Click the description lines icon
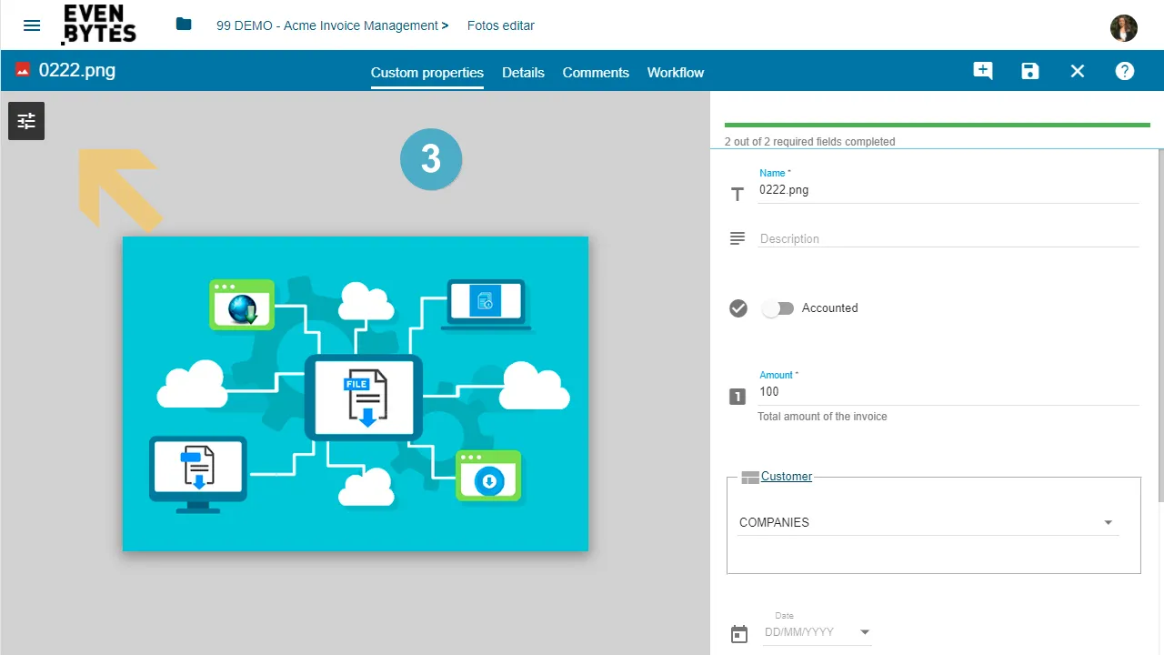The width and height of the screenshot is (1164, 655). [x=738, y=238]
